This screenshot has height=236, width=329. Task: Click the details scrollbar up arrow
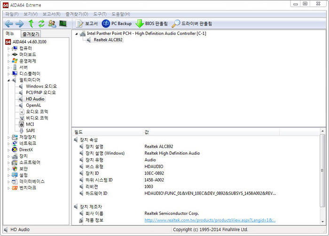[x=323, y=131]
